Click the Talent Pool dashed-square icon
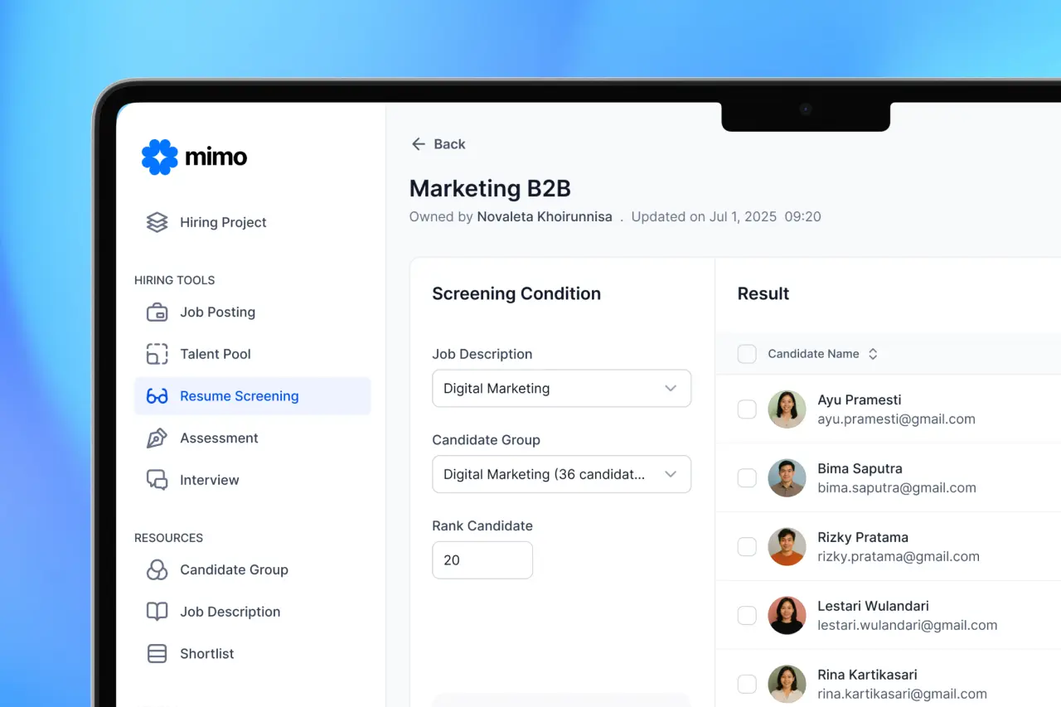This screenshot has width=1061, height=707. 157,354
